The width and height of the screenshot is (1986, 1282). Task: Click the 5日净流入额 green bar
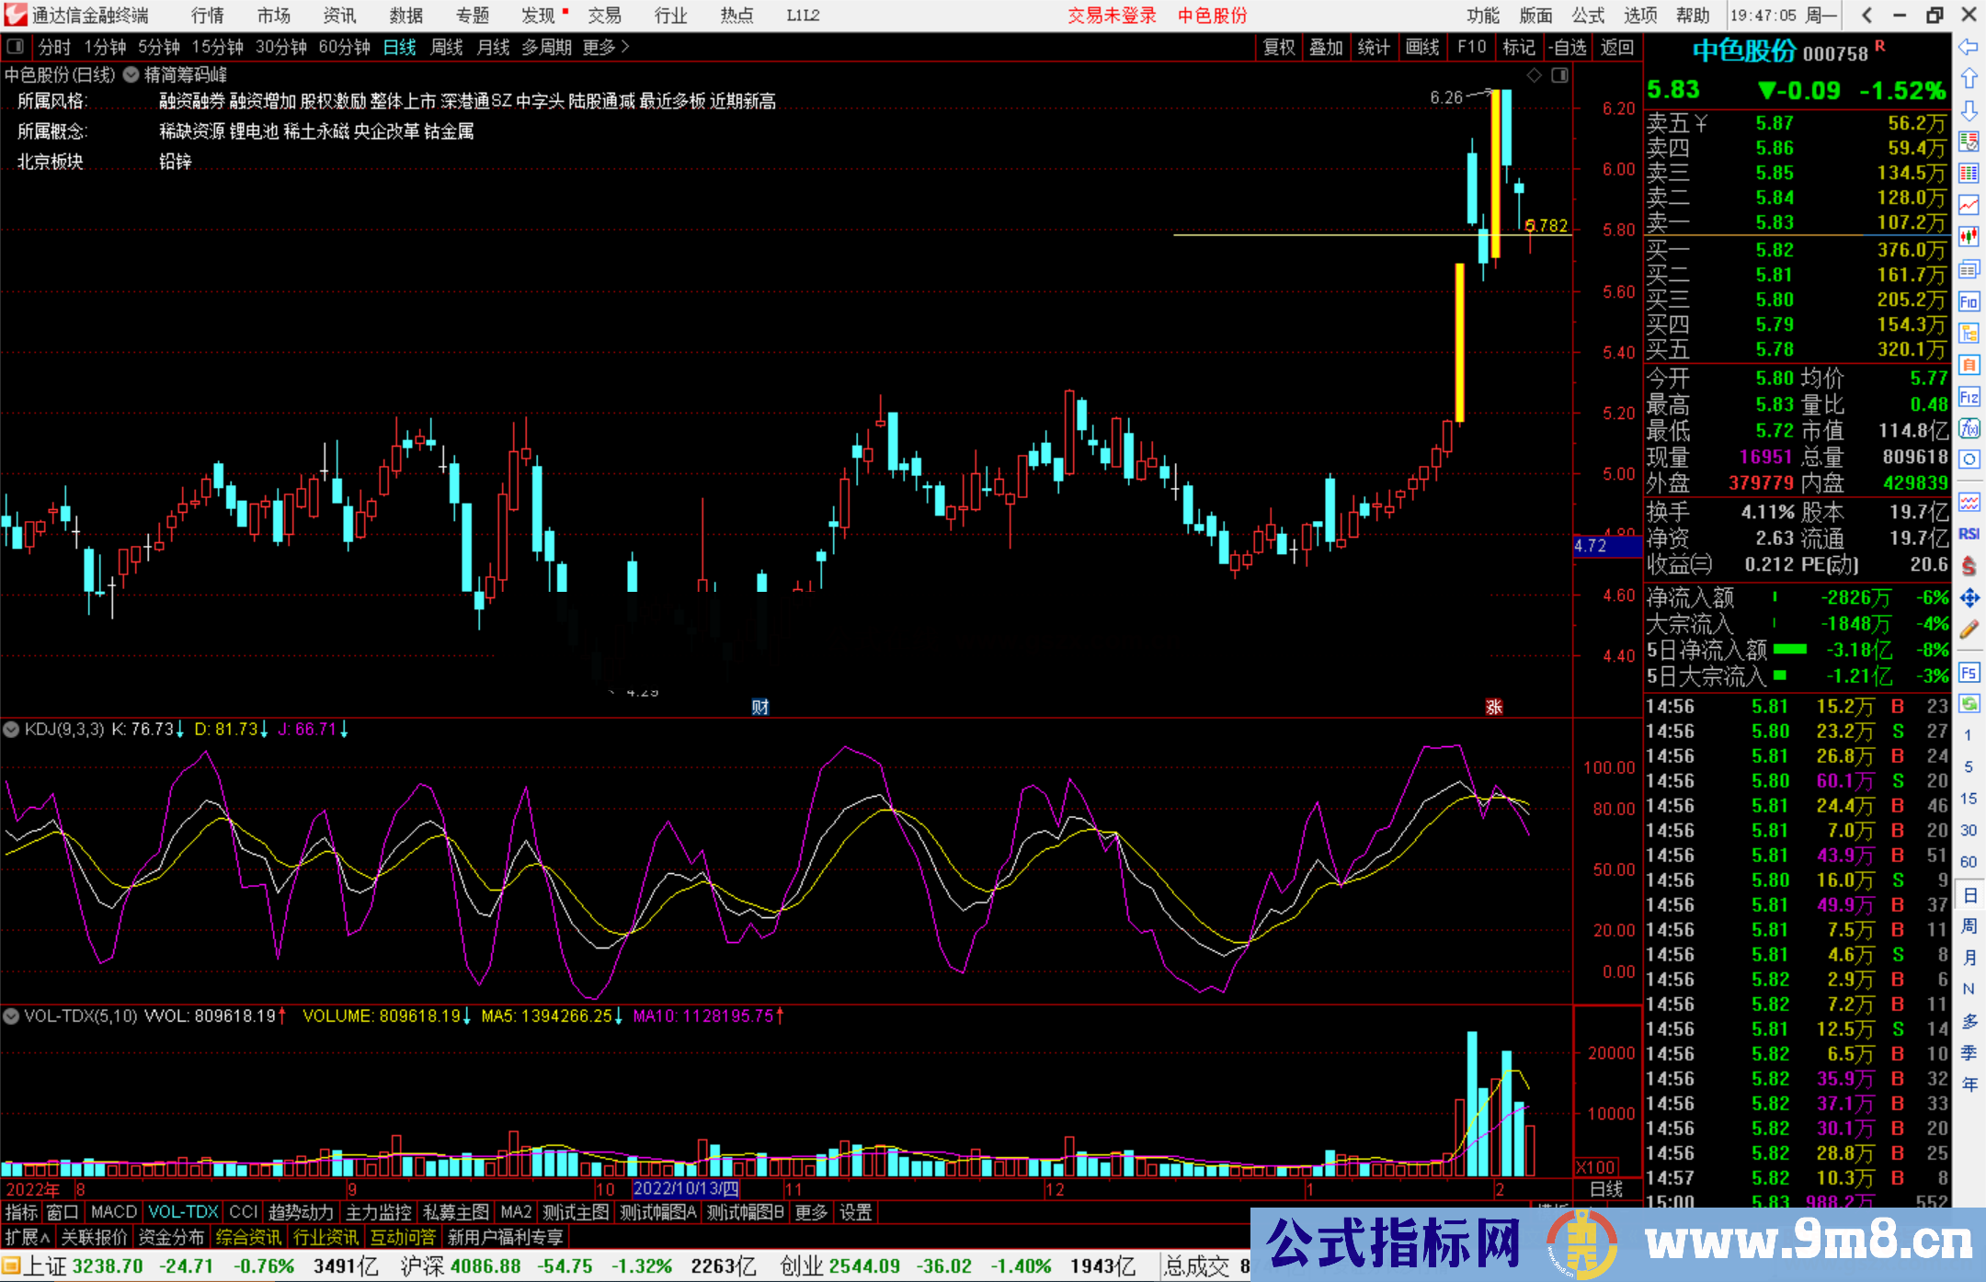click(1789, 650)
